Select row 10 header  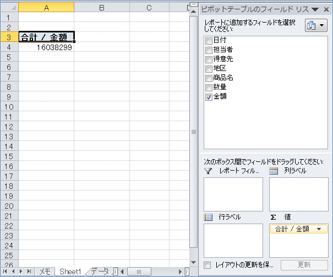[9, 107]
